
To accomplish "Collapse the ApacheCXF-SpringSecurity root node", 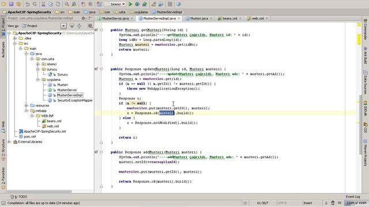I will coord(9,33).
